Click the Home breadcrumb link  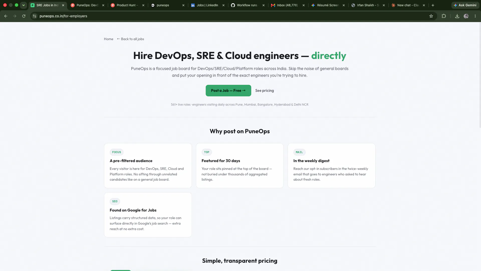click(108, 39)
